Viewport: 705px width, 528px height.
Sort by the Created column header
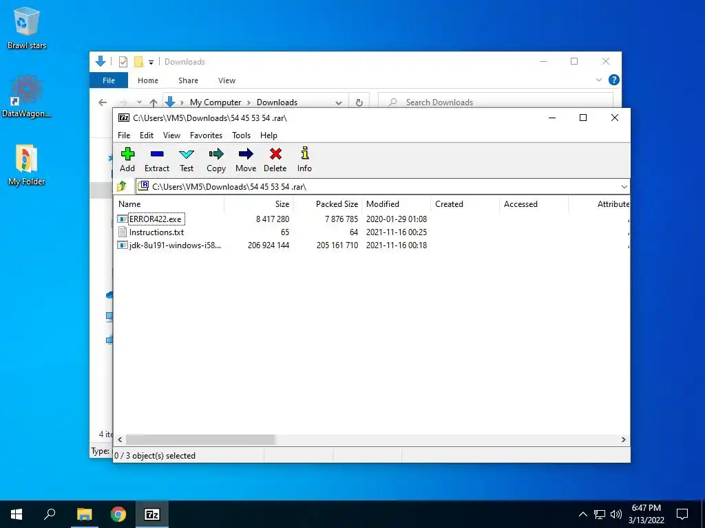[465, 203]
